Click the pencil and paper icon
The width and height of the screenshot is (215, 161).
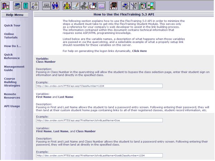[x=76, y=6]
